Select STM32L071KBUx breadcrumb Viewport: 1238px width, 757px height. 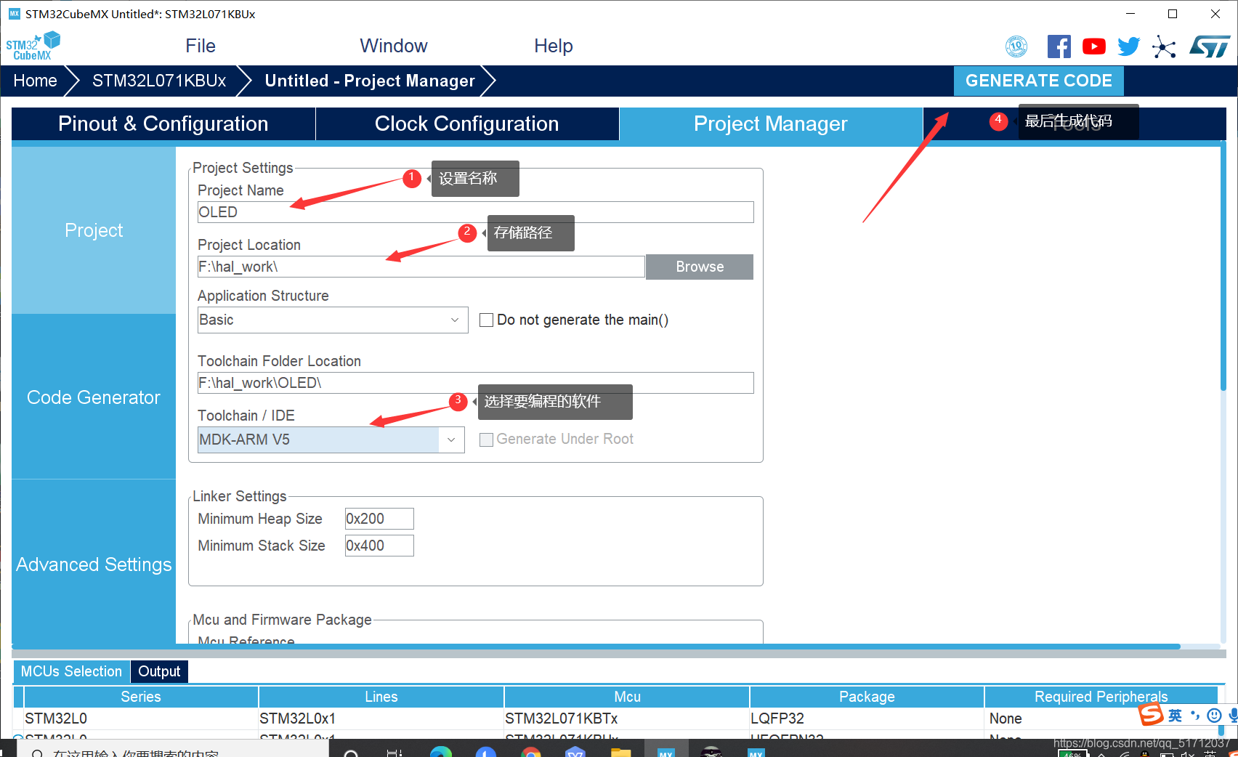click(159, 81)
